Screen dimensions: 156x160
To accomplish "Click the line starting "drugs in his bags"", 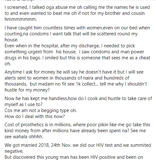I will click(78, 58).
